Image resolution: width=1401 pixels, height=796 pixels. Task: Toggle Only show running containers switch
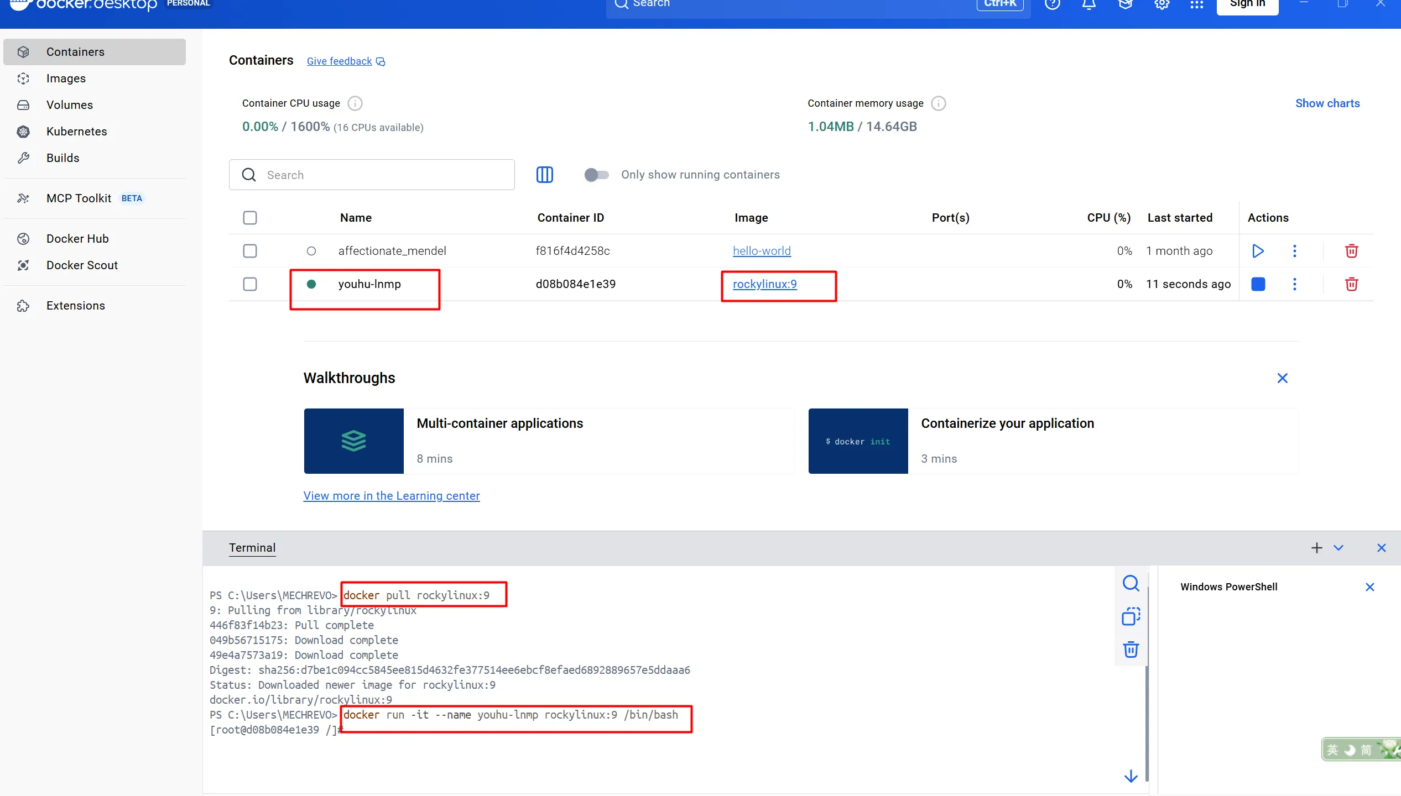[x=596, y=175]
